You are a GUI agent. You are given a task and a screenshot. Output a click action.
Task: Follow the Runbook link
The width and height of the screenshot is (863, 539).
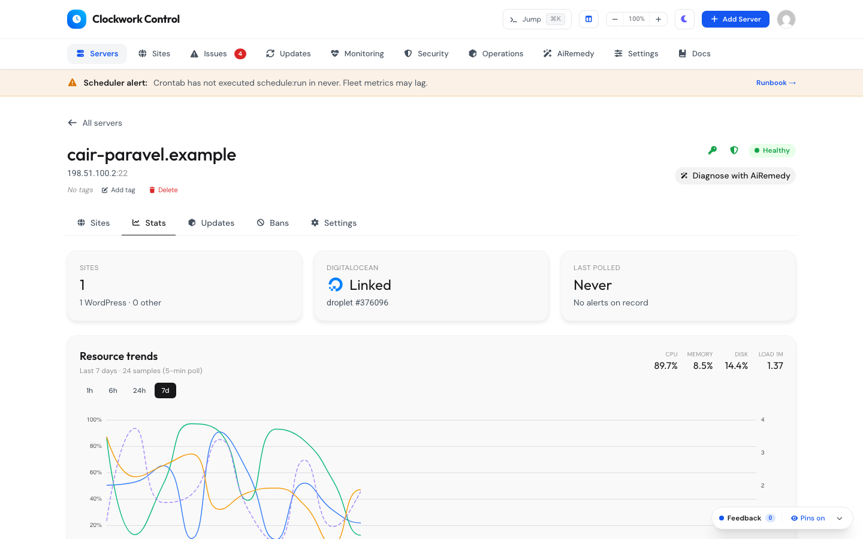coord(776,83)
